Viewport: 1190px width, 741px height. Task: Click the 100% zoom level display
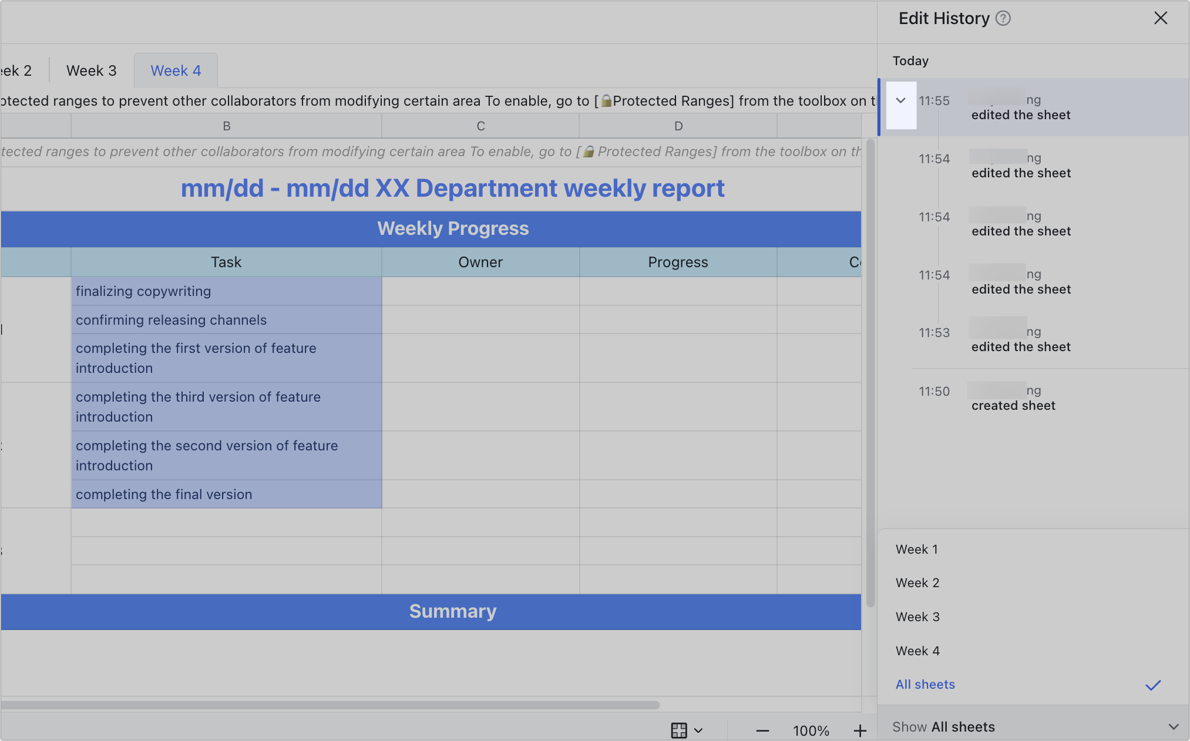(811, 730)
